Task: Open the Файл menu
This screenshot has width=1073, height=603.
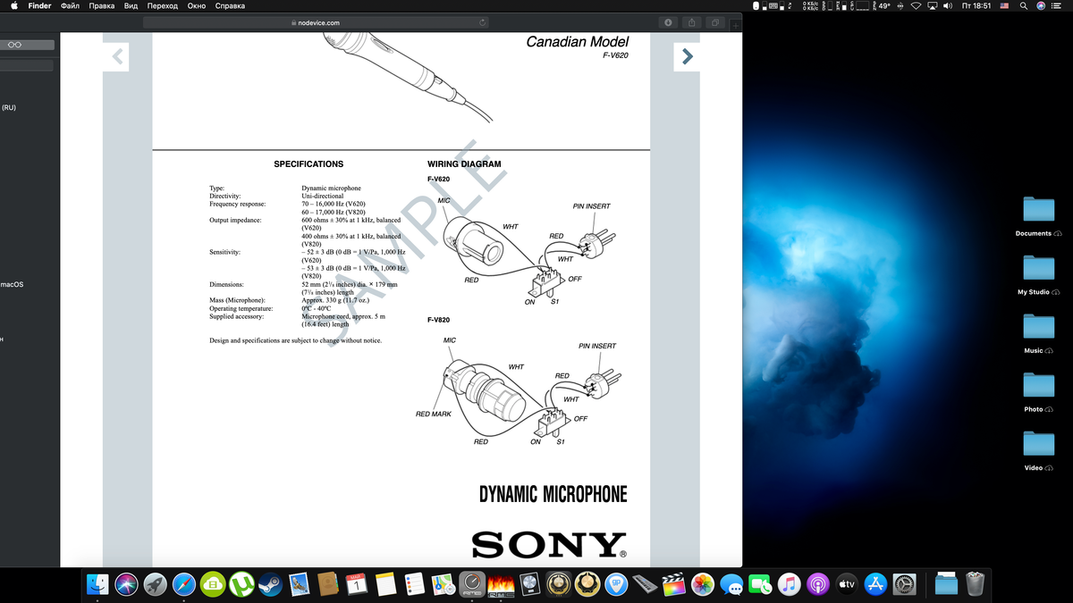Action: [70, 6]
